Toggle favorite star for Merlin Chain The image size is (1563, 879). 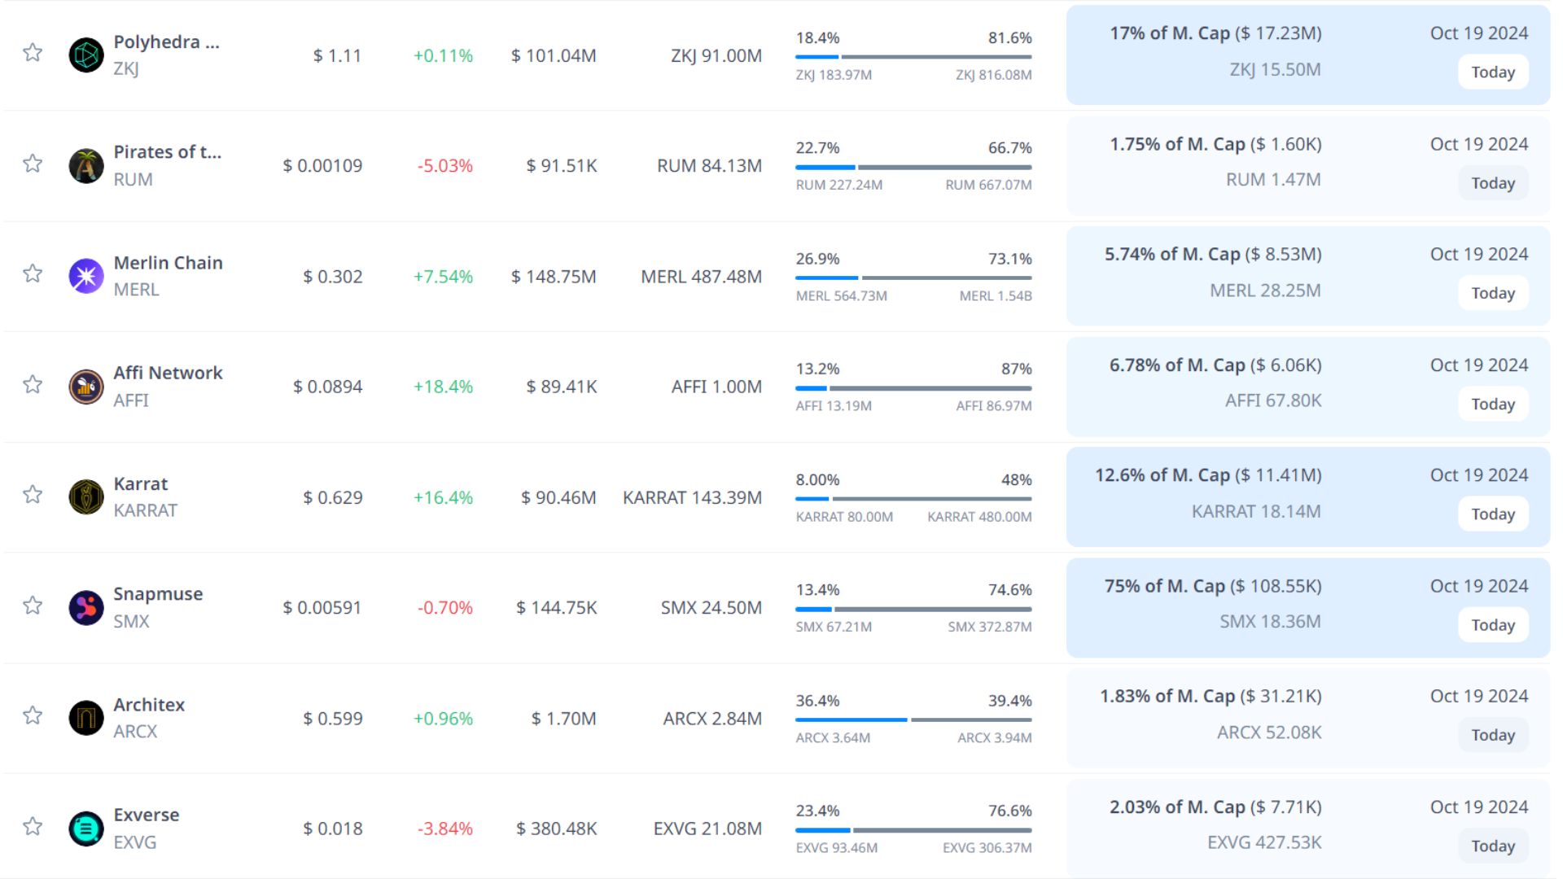tap(33, 273)
